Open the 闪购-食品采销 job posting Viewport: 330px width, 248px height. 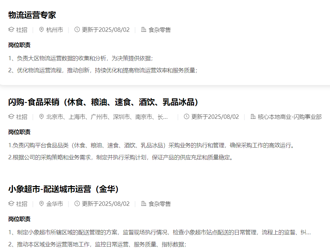coord(103,101)
